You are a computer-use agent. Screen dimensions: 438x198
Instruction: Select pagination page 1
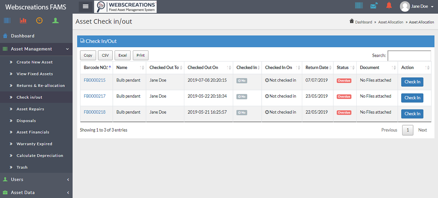tap(408, 130)
